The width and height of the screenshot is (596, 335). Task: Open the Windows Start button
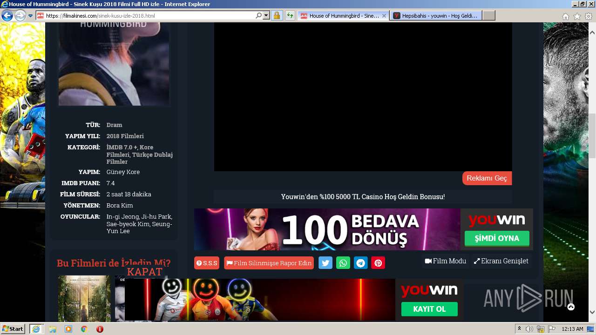point(13,328)
